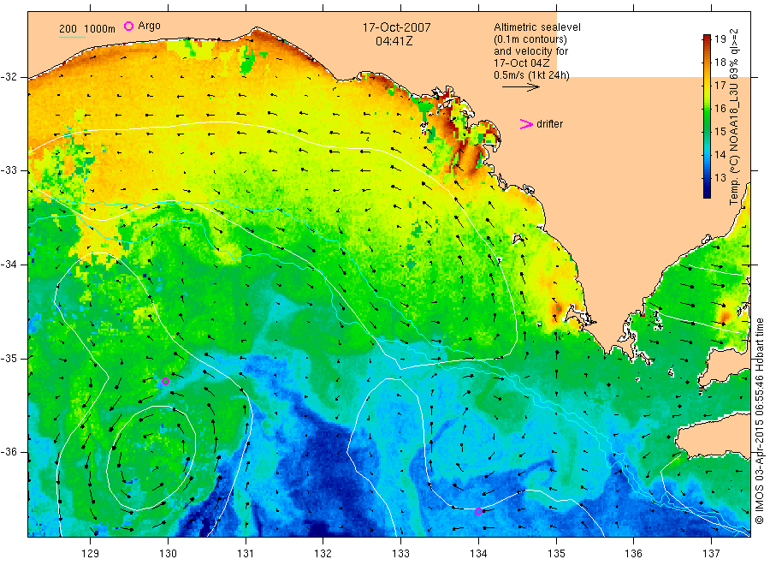Click longitude axis label 129
Viewport: 770px width, 565px height.
click(x=91, y=554)
